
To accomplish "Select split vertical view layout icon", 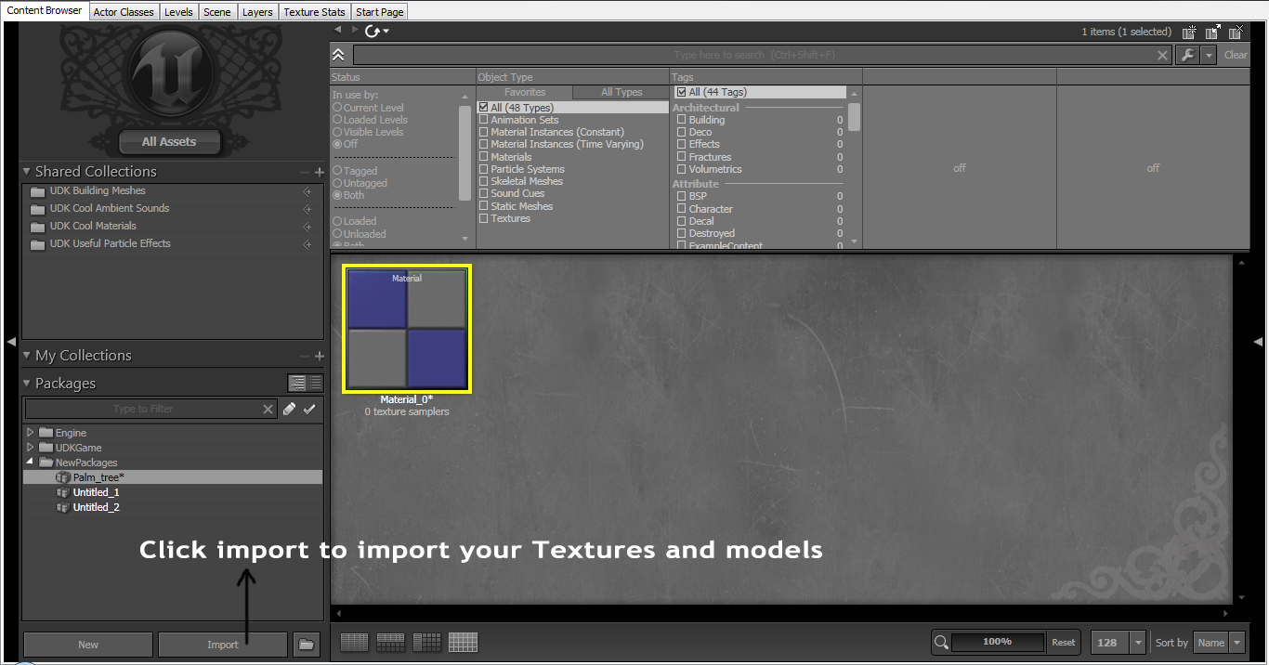I will pos(426,642).
